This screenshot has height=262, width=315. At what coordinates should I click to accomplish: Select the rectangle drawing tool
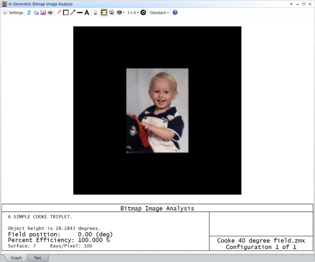tap(66, 12)
